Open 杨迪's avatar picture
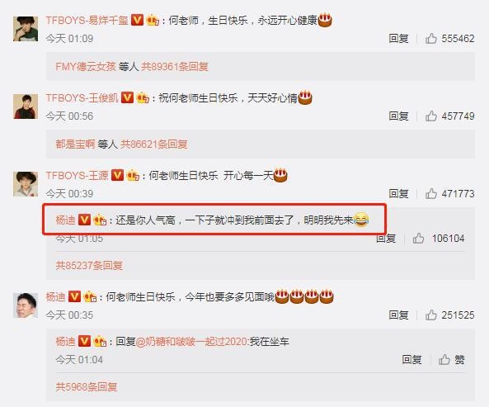489x407 pixels. click(26, 305)
